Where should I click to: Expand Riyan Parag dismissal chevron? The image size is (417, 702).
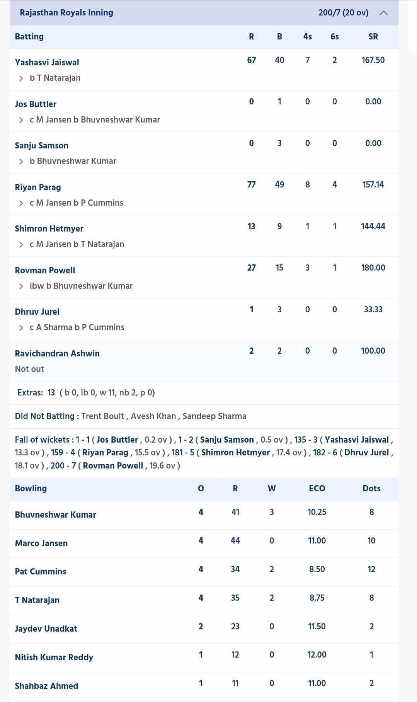click(x=21, y=203)
